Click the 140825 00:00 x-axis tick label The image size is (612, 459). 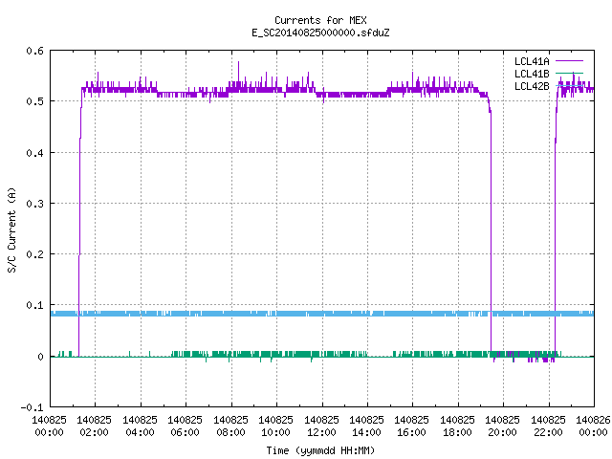tap(49, 426)
